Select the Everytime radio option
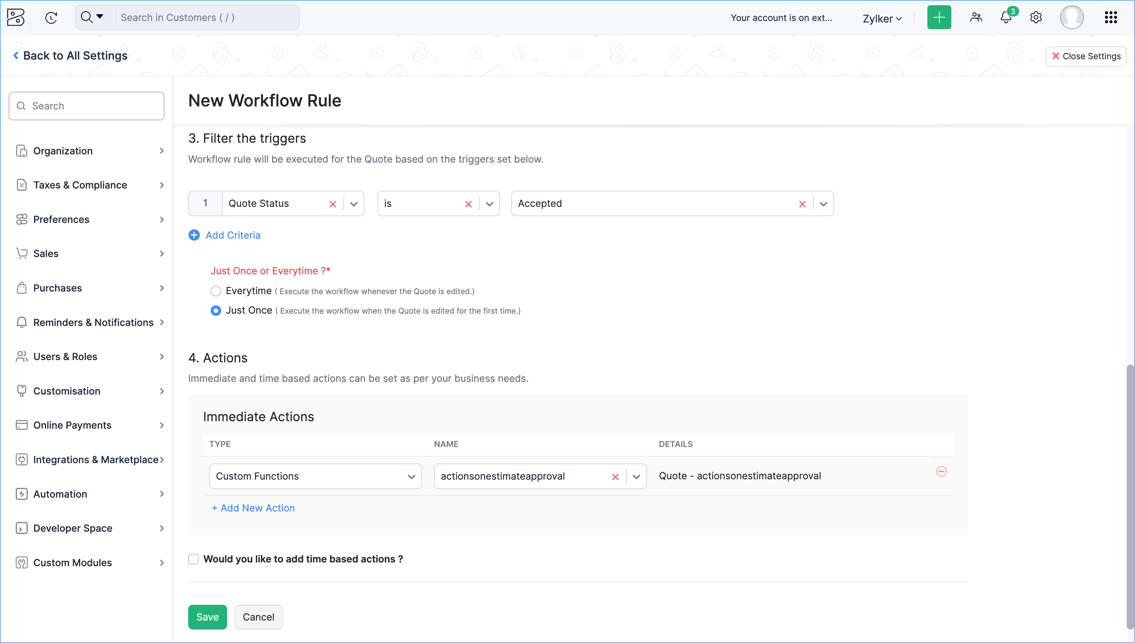This screenshot has height=643, width=1135. (216, 291)
